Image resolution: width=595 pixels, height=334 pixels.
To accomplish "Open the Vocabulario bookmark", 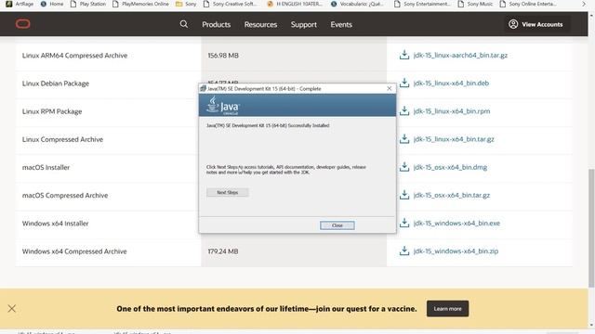I will (x=357, y=4).
